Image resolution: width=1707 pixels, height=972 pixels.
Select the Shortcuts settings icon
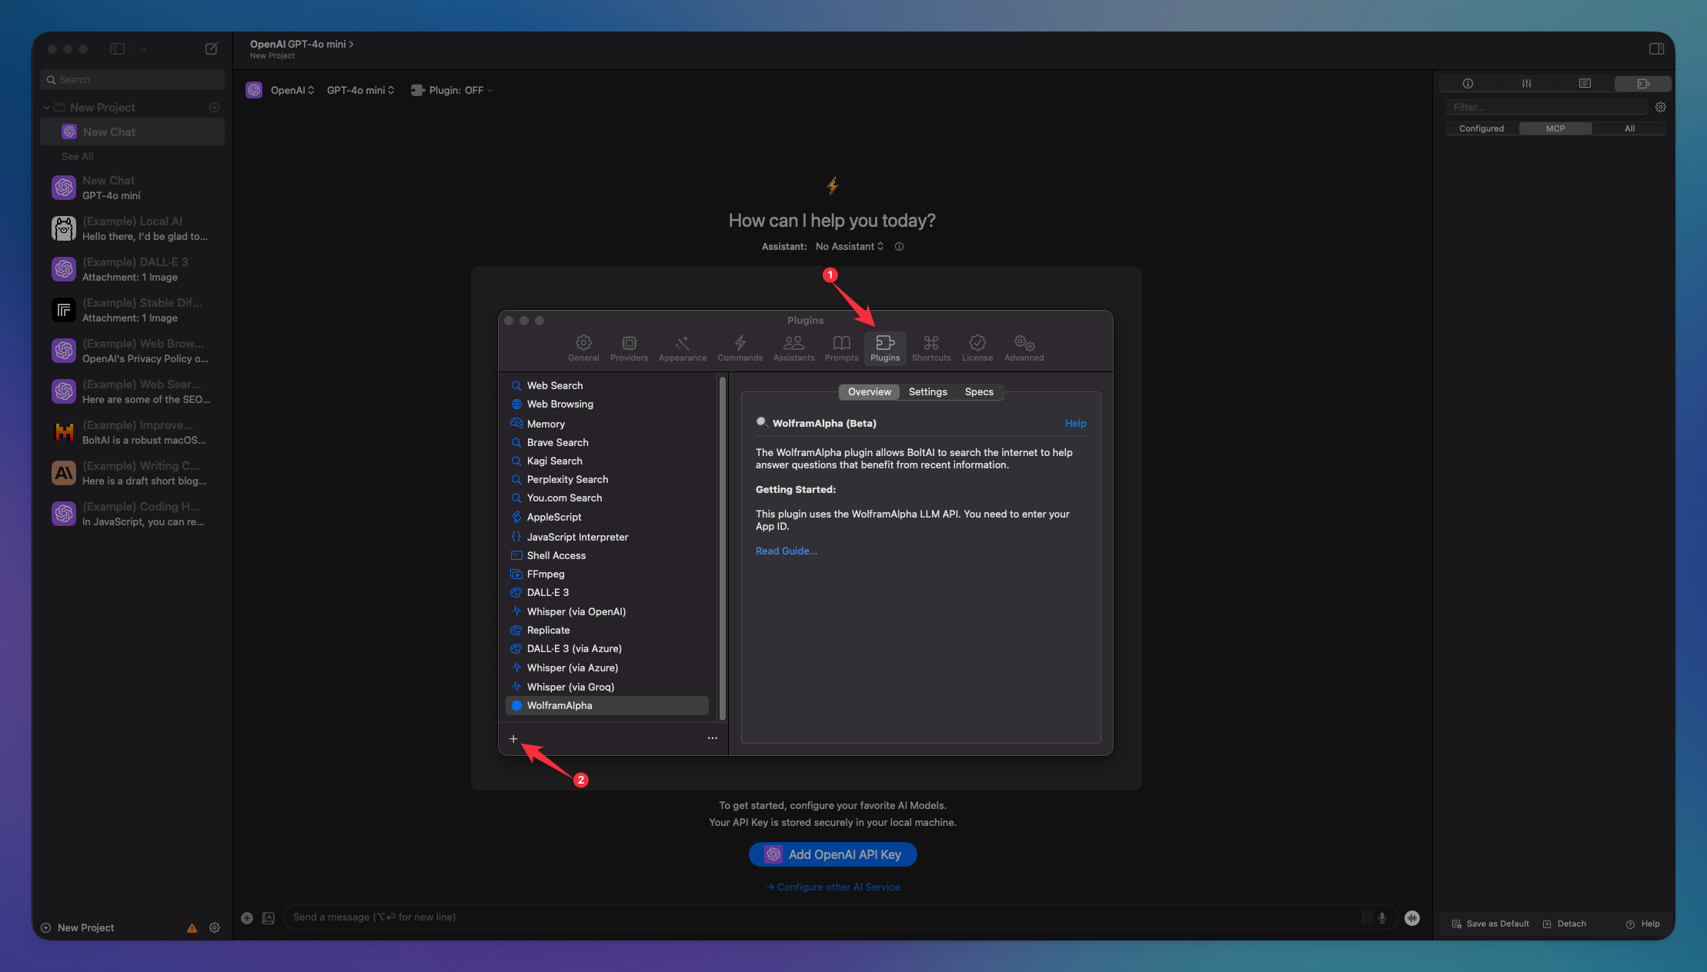(x=931, y=348)
